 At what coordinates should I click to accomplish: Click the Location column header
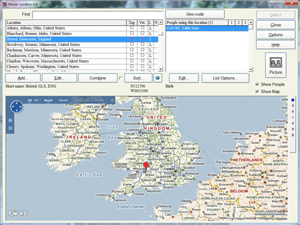66,22
